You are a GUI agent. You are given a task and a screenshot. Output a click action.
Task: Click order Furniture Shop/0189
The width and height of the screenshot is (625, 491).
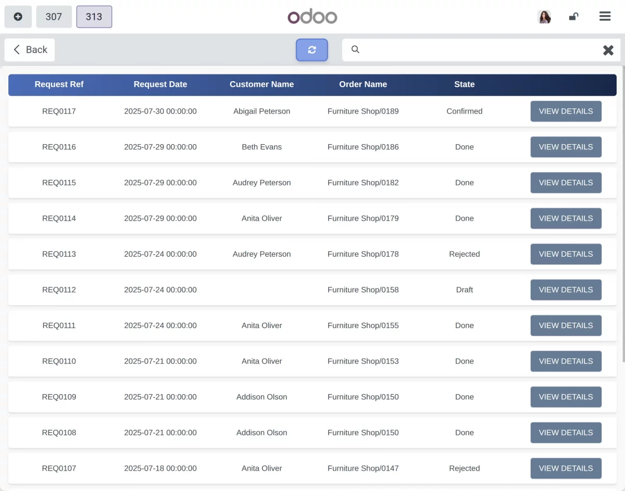(363, 111)
